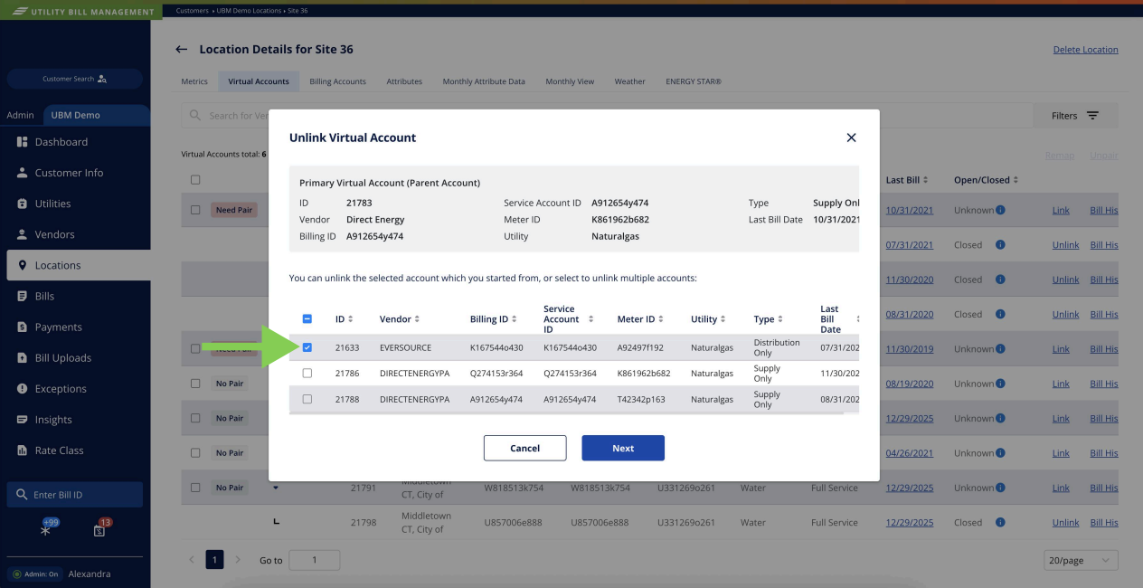The image size is (1143, 588).
Task: Open the 07/31/2021 last bill link
Action: click(910, 245)
